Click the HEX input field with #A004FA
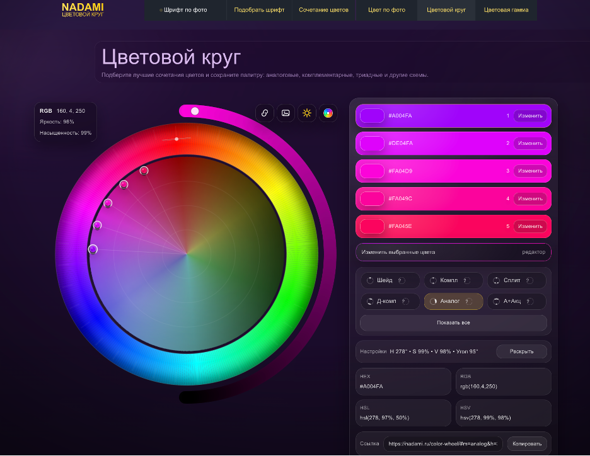 click(x=403, y=386)
